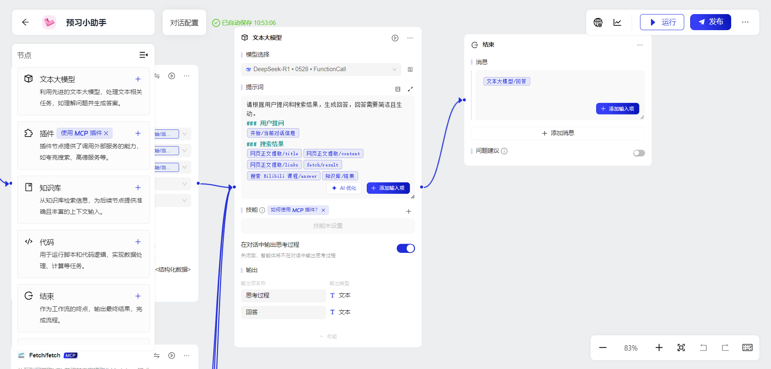Select the 开始/当前对话信息 variable tag

pyautogui.click(x=273, y=133)
